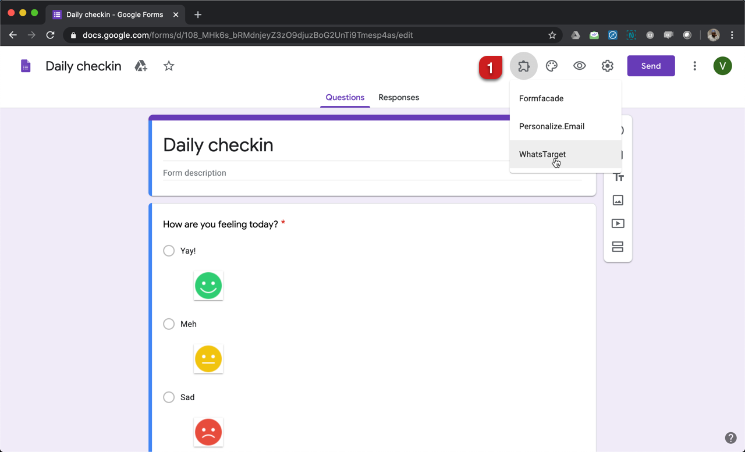745x452 pixels.
Task: Select the Sad radio option
Action: pos(169,397)
